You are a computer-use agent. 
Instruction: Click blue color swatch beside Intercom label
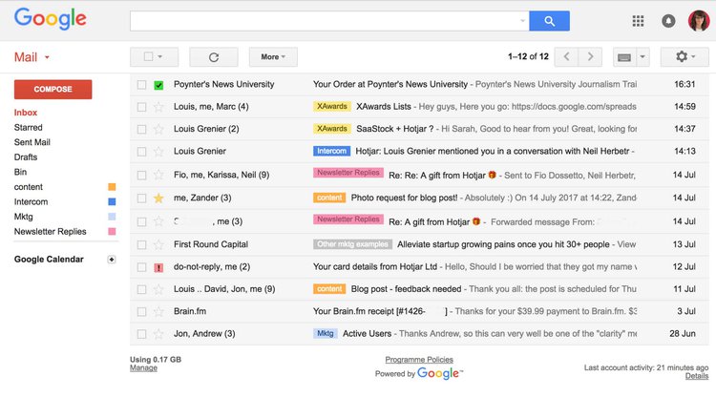tap(112, 201)
